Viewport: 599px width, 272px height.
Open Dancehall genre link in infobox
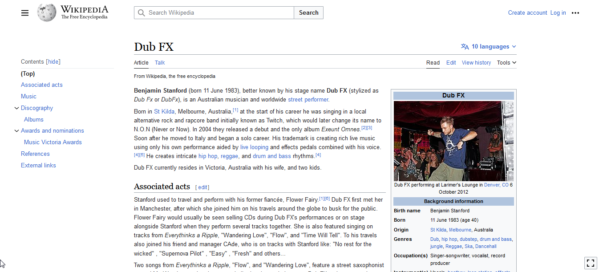pyautogui.click(x=486, y=247)
